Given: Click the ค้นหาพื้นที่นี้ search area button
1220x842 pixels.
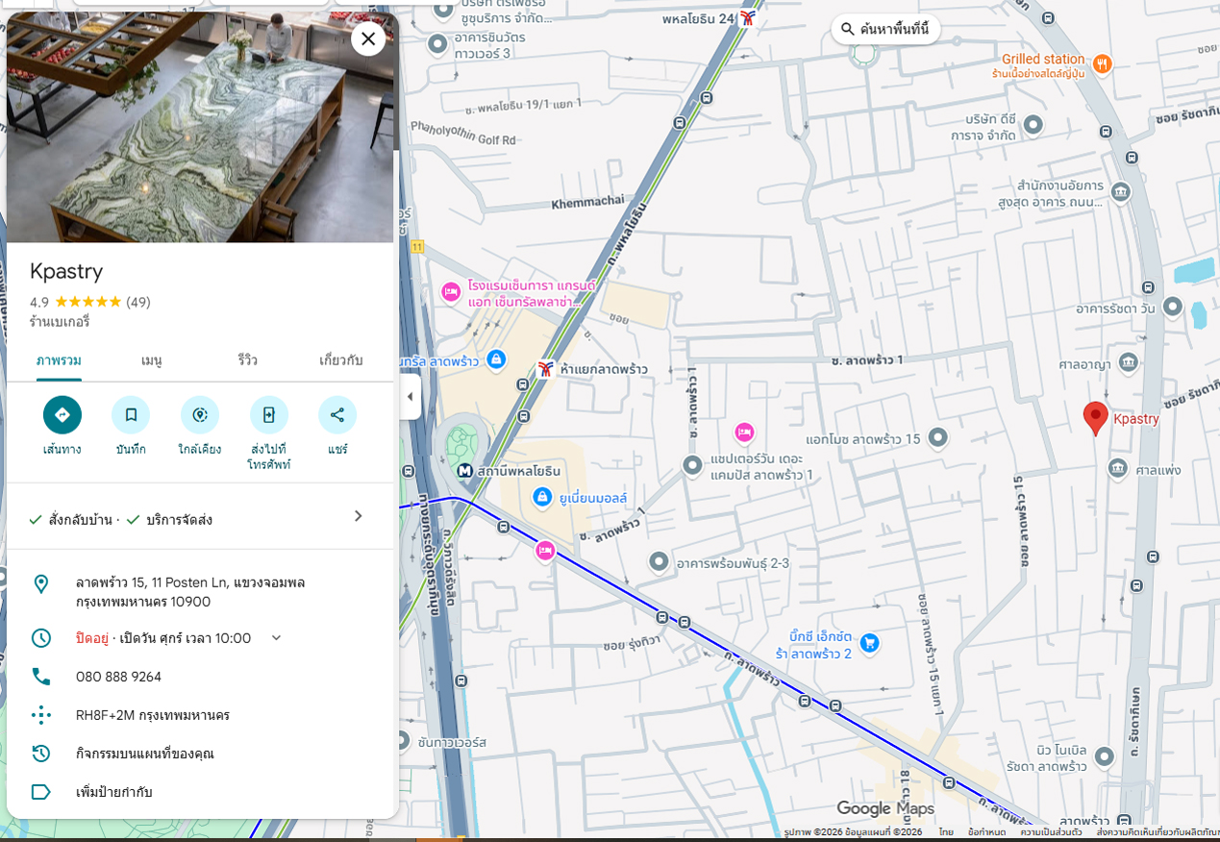Looking at the screenshot, I should coord(885,29).
